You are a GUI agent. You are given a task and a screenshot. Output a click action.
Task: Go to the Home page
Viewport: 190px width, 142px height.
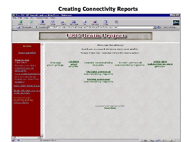pyautogui.click(x=53, y=23)
